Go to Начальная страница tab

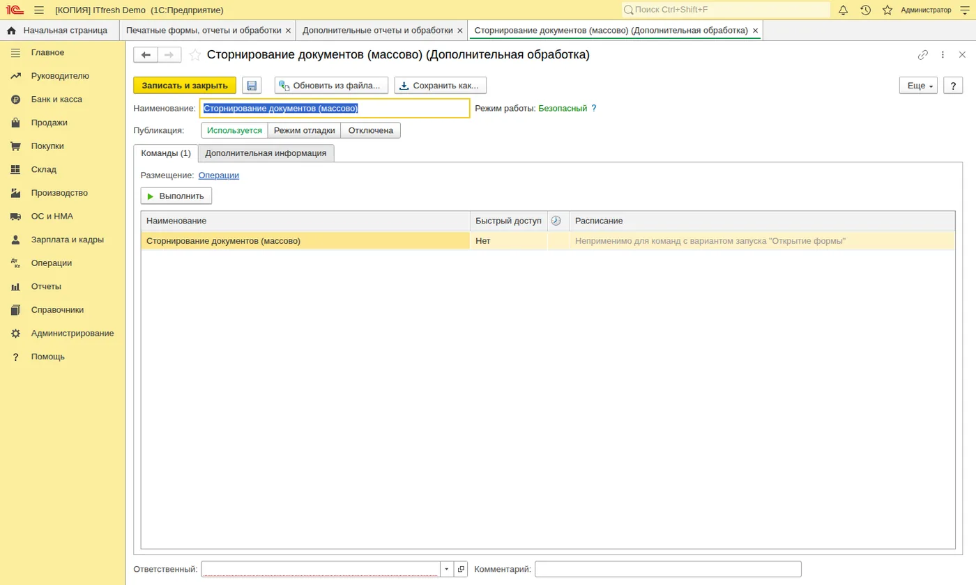click(59, 31)
